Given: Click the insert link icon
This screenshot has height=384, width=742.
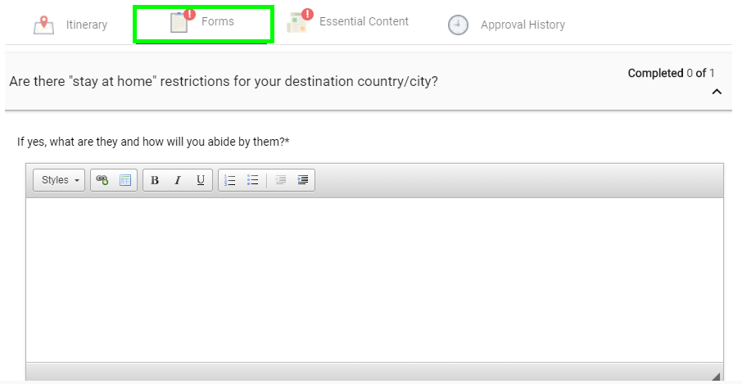Looking at the screenshot, I should point(102,180).
